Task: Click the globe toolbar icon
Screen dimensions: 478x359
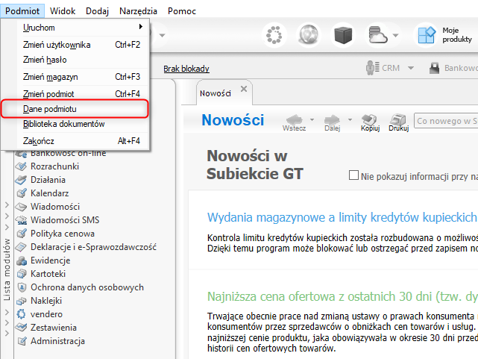Action: (309, 35)
